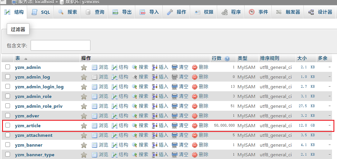The image size is (337, 159).
Task: Click the empty table icon for yzm_attachment
Action: 175,135
